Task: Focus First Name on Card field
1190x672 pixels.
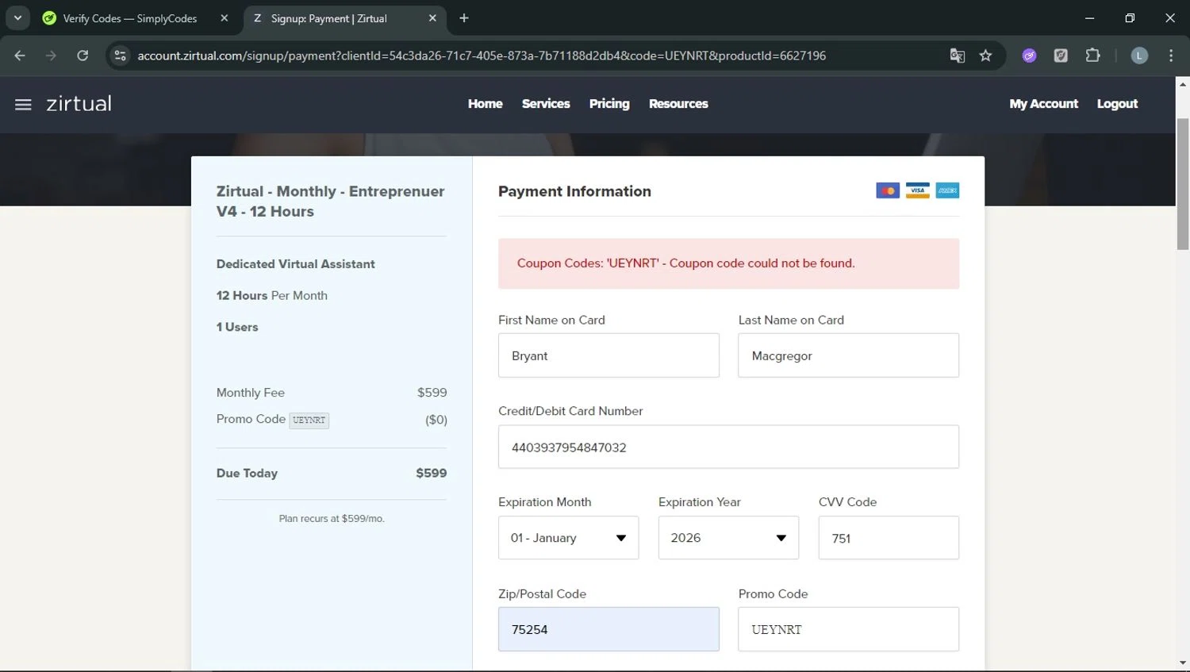Action: [608, 355]
